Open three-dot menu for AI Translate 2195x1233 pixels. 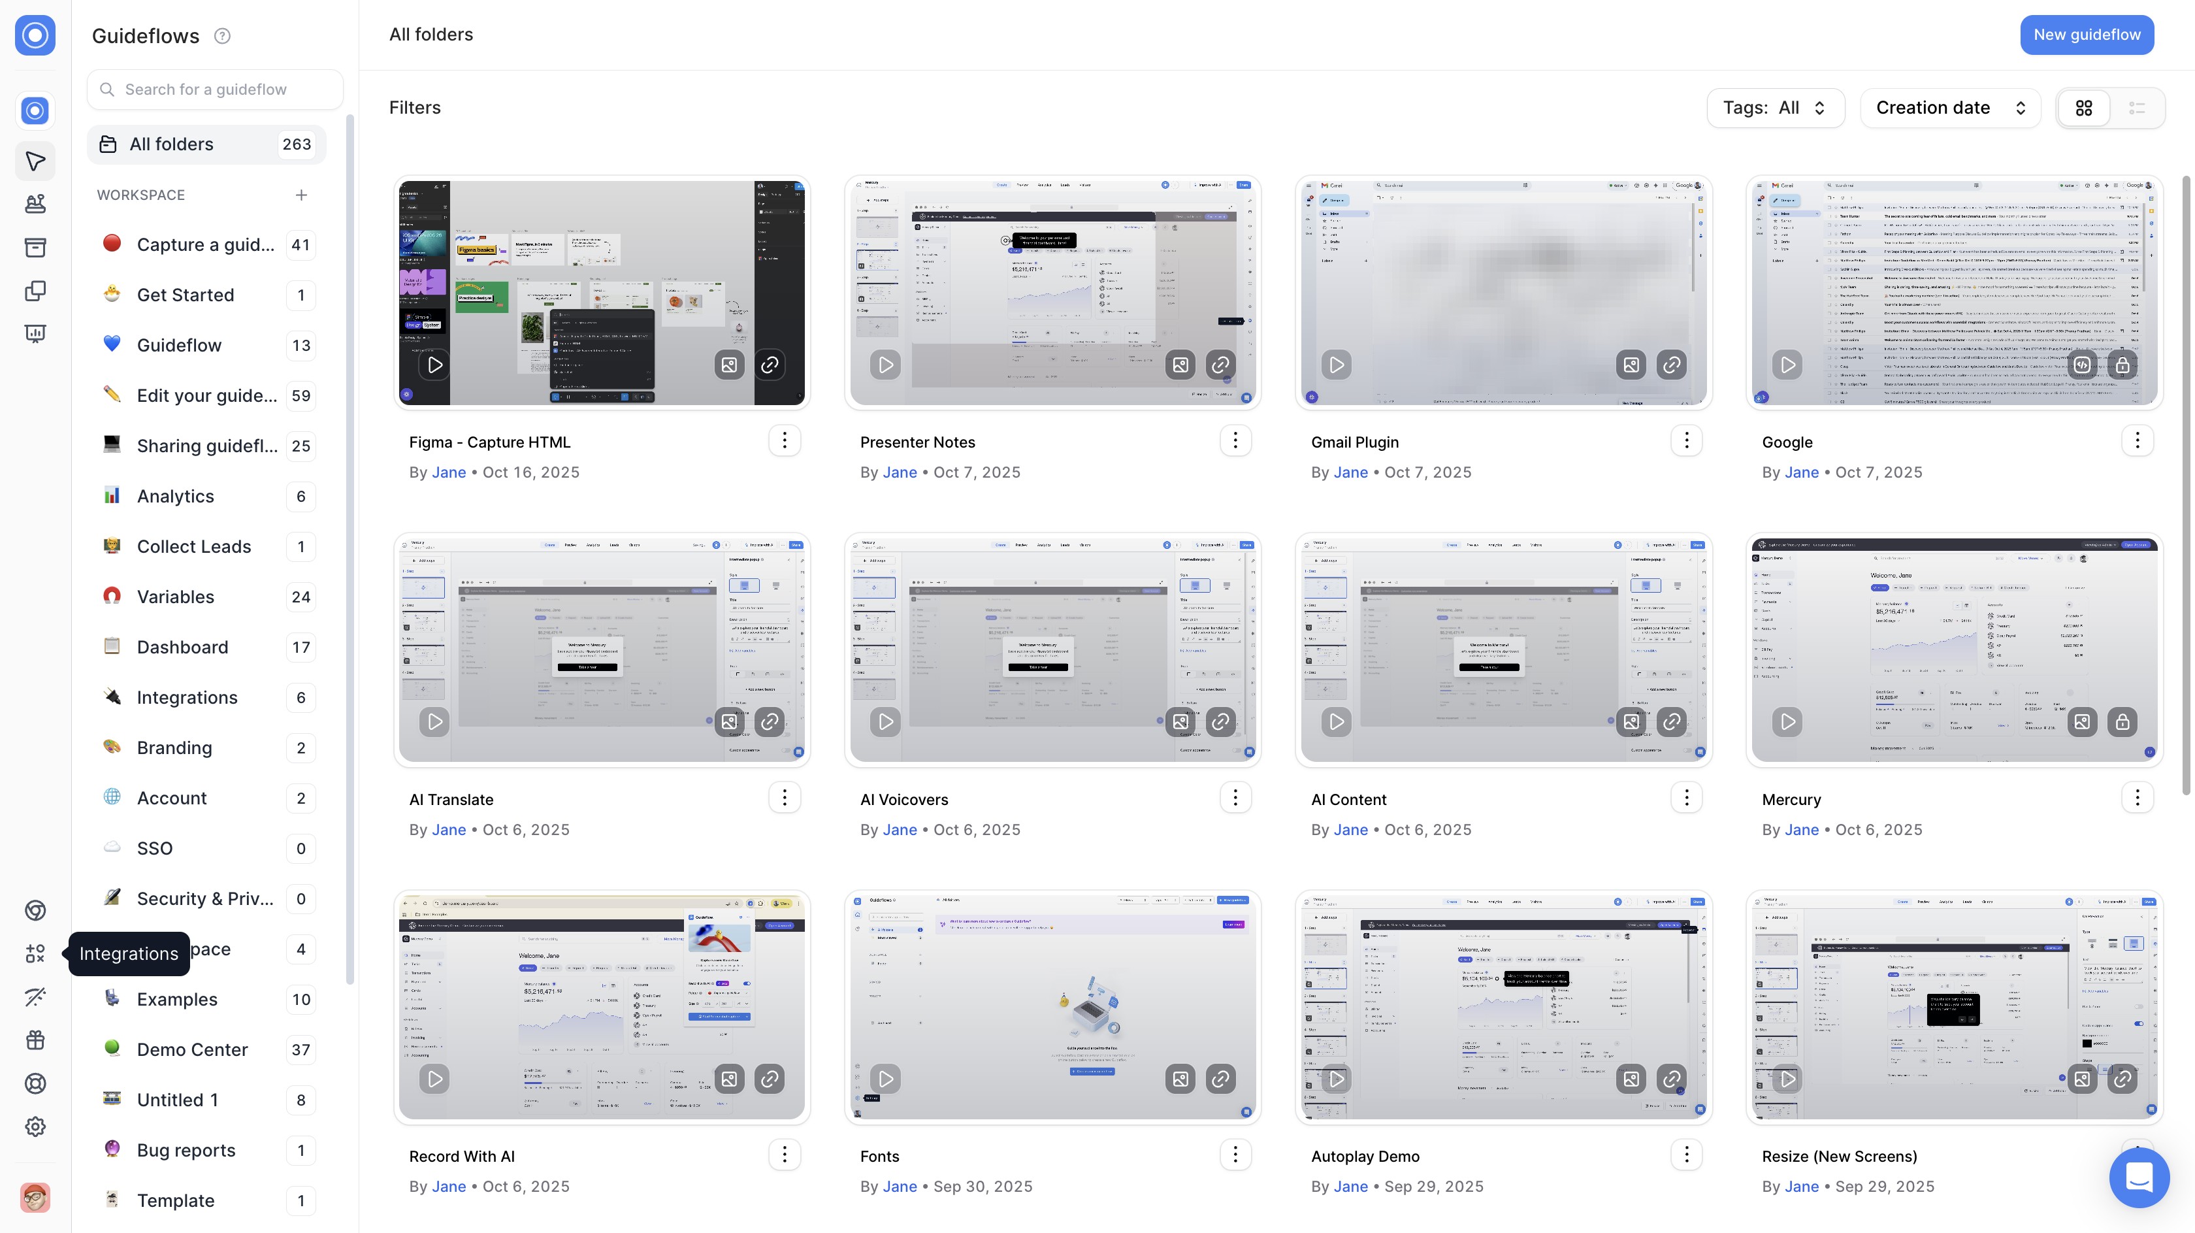[784, 798]
